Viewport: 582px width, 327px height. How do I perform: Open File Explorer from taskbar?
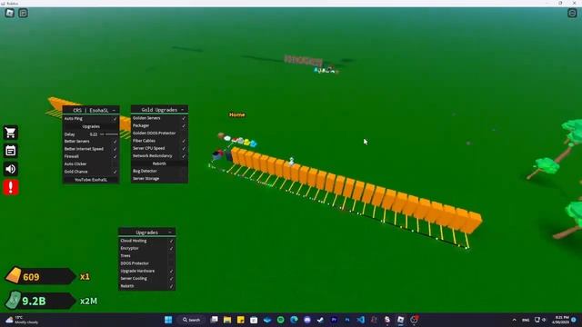(x=227, y=320)
